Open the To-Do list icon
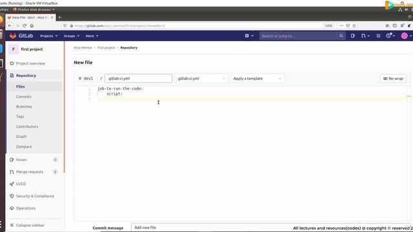 click(x=378, y=36)
